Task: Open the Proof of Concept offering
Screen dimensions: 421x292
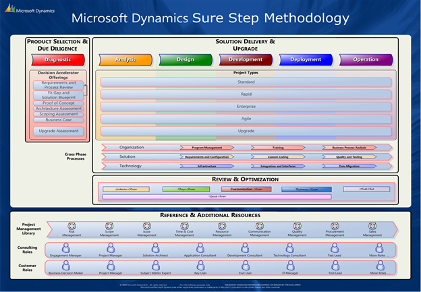Action: 59,103
